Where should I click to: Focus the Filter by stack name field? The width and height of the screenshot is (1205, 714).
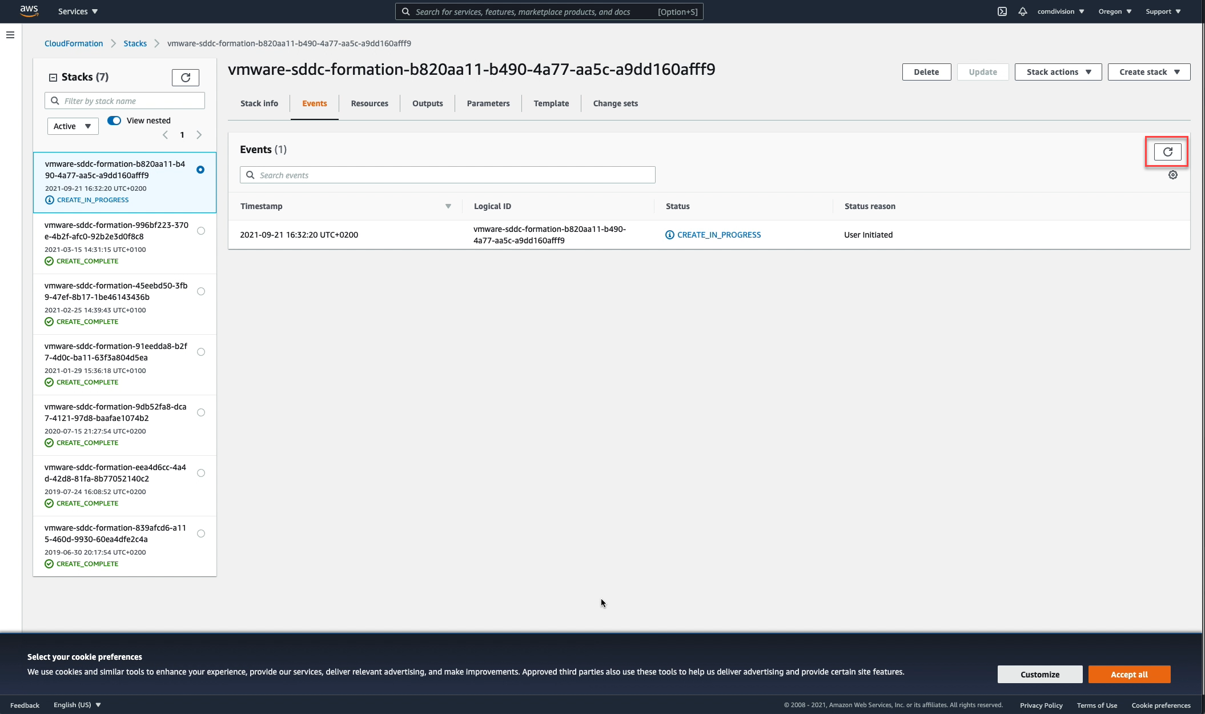point(124,101)
